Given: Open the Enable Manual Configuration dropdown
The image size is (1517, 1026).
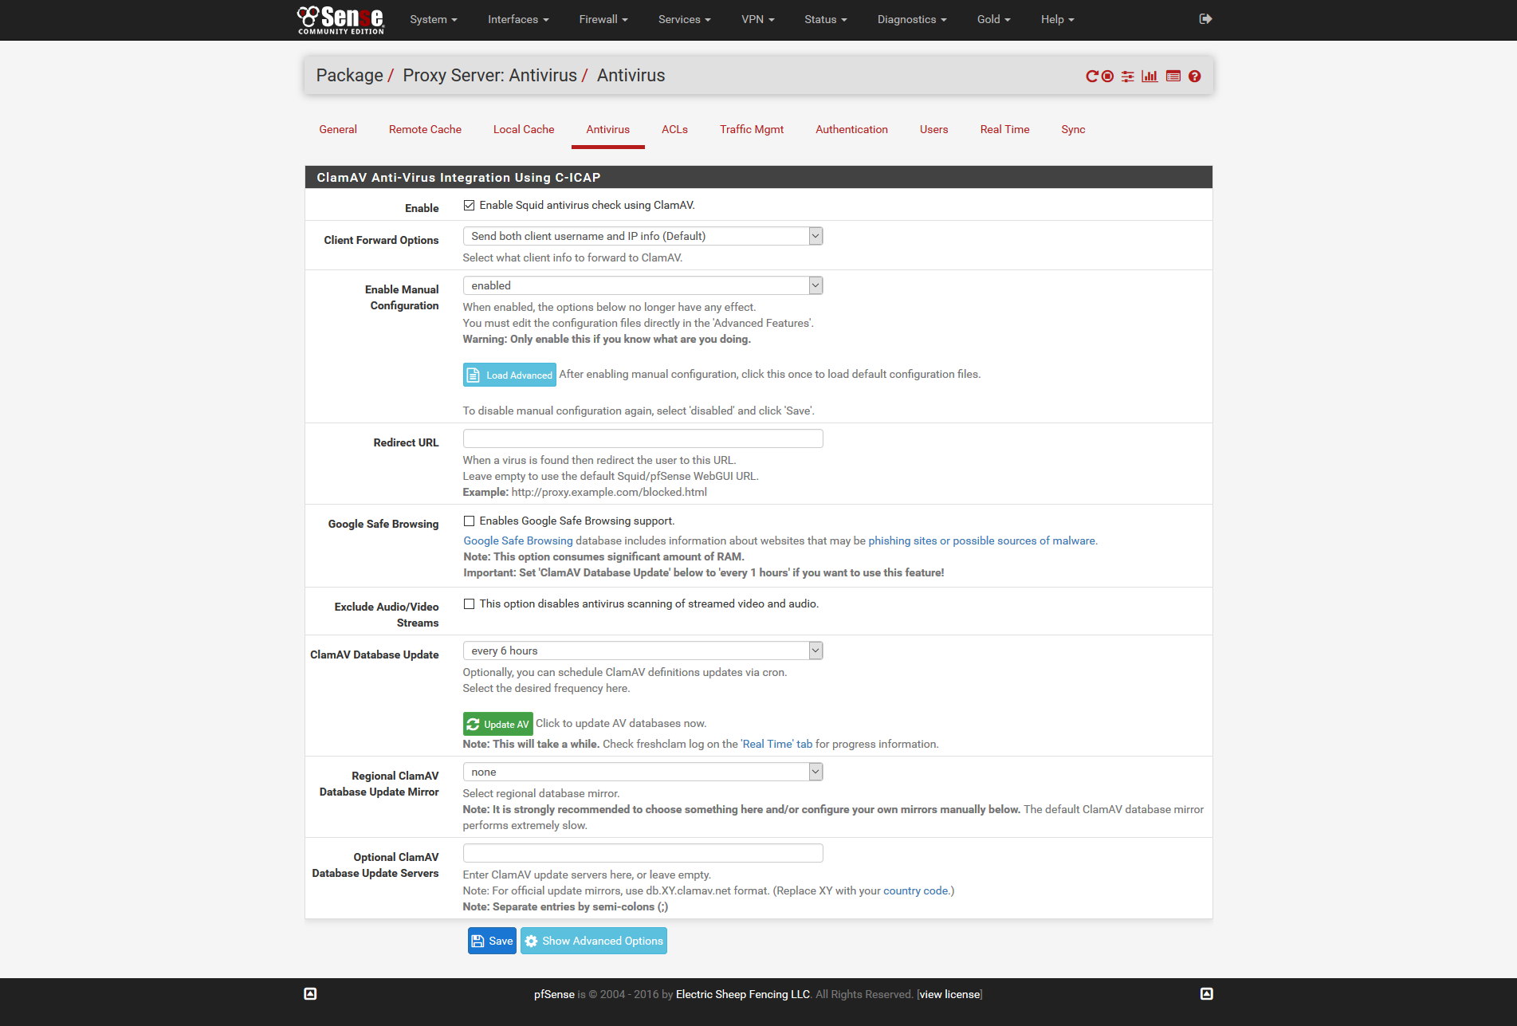Looking at the screenshot, I should click(x=643, y=285).
